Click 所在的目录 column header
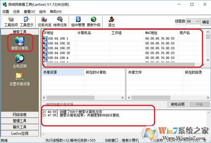The width and height of the screenshot is (211, 143). point(197,72)
